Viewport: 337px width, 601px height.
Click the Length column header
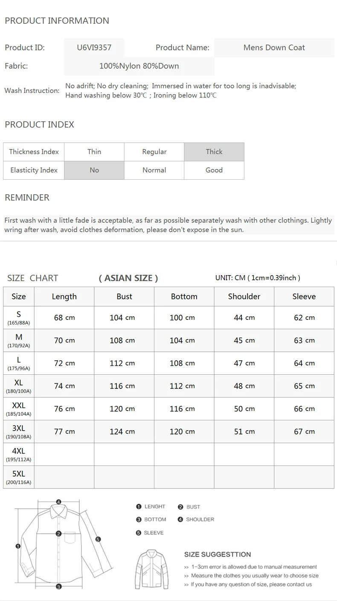pyautogui.click(x=64, y=296)
